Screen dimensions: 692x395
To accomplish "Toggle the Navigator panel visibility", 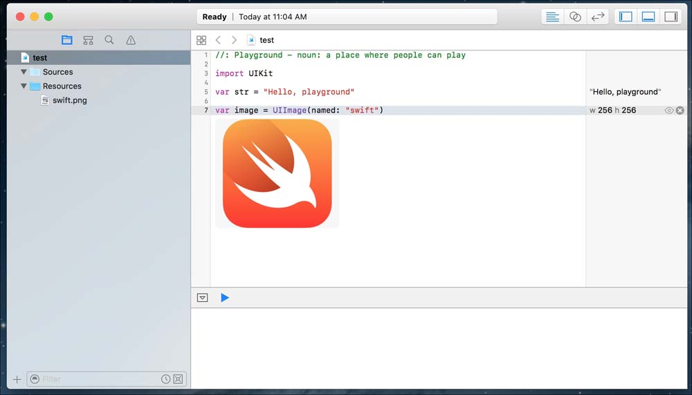I will [x=626, y=17].
